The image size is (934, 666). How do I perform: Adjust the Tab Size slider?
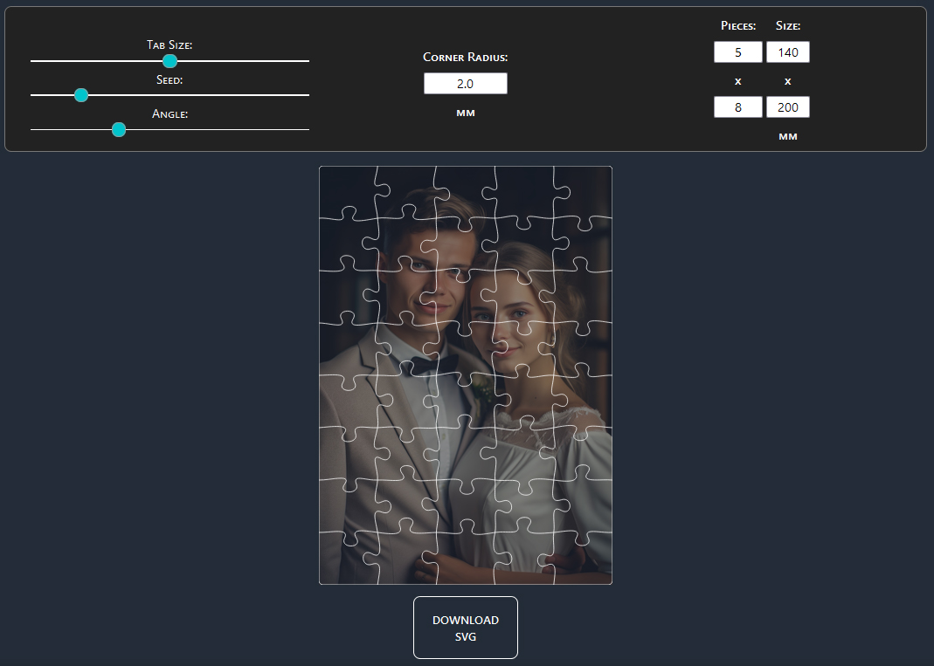point(170,61)
